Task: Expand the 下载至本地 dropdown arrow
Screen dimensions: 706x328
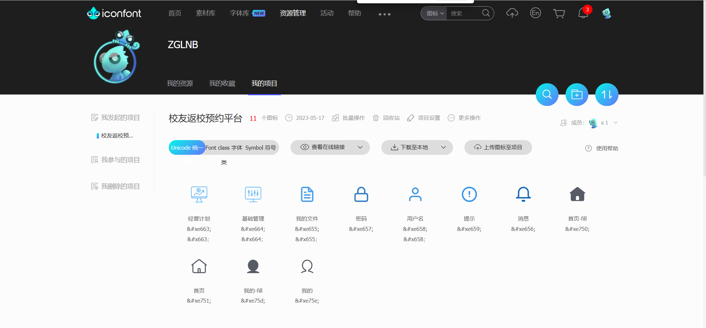Action: pyautogui.click(x=443, y=147)
